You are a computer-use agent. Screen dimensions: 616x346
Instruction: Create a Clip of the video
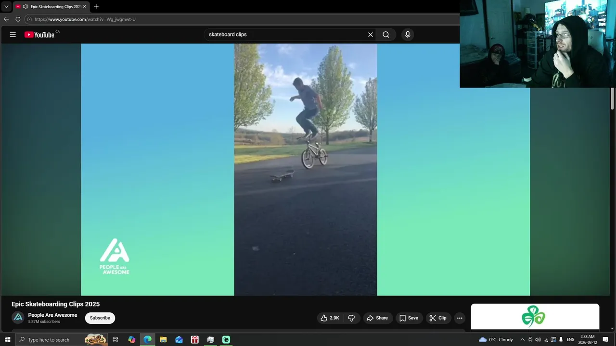tap(438, 318)
